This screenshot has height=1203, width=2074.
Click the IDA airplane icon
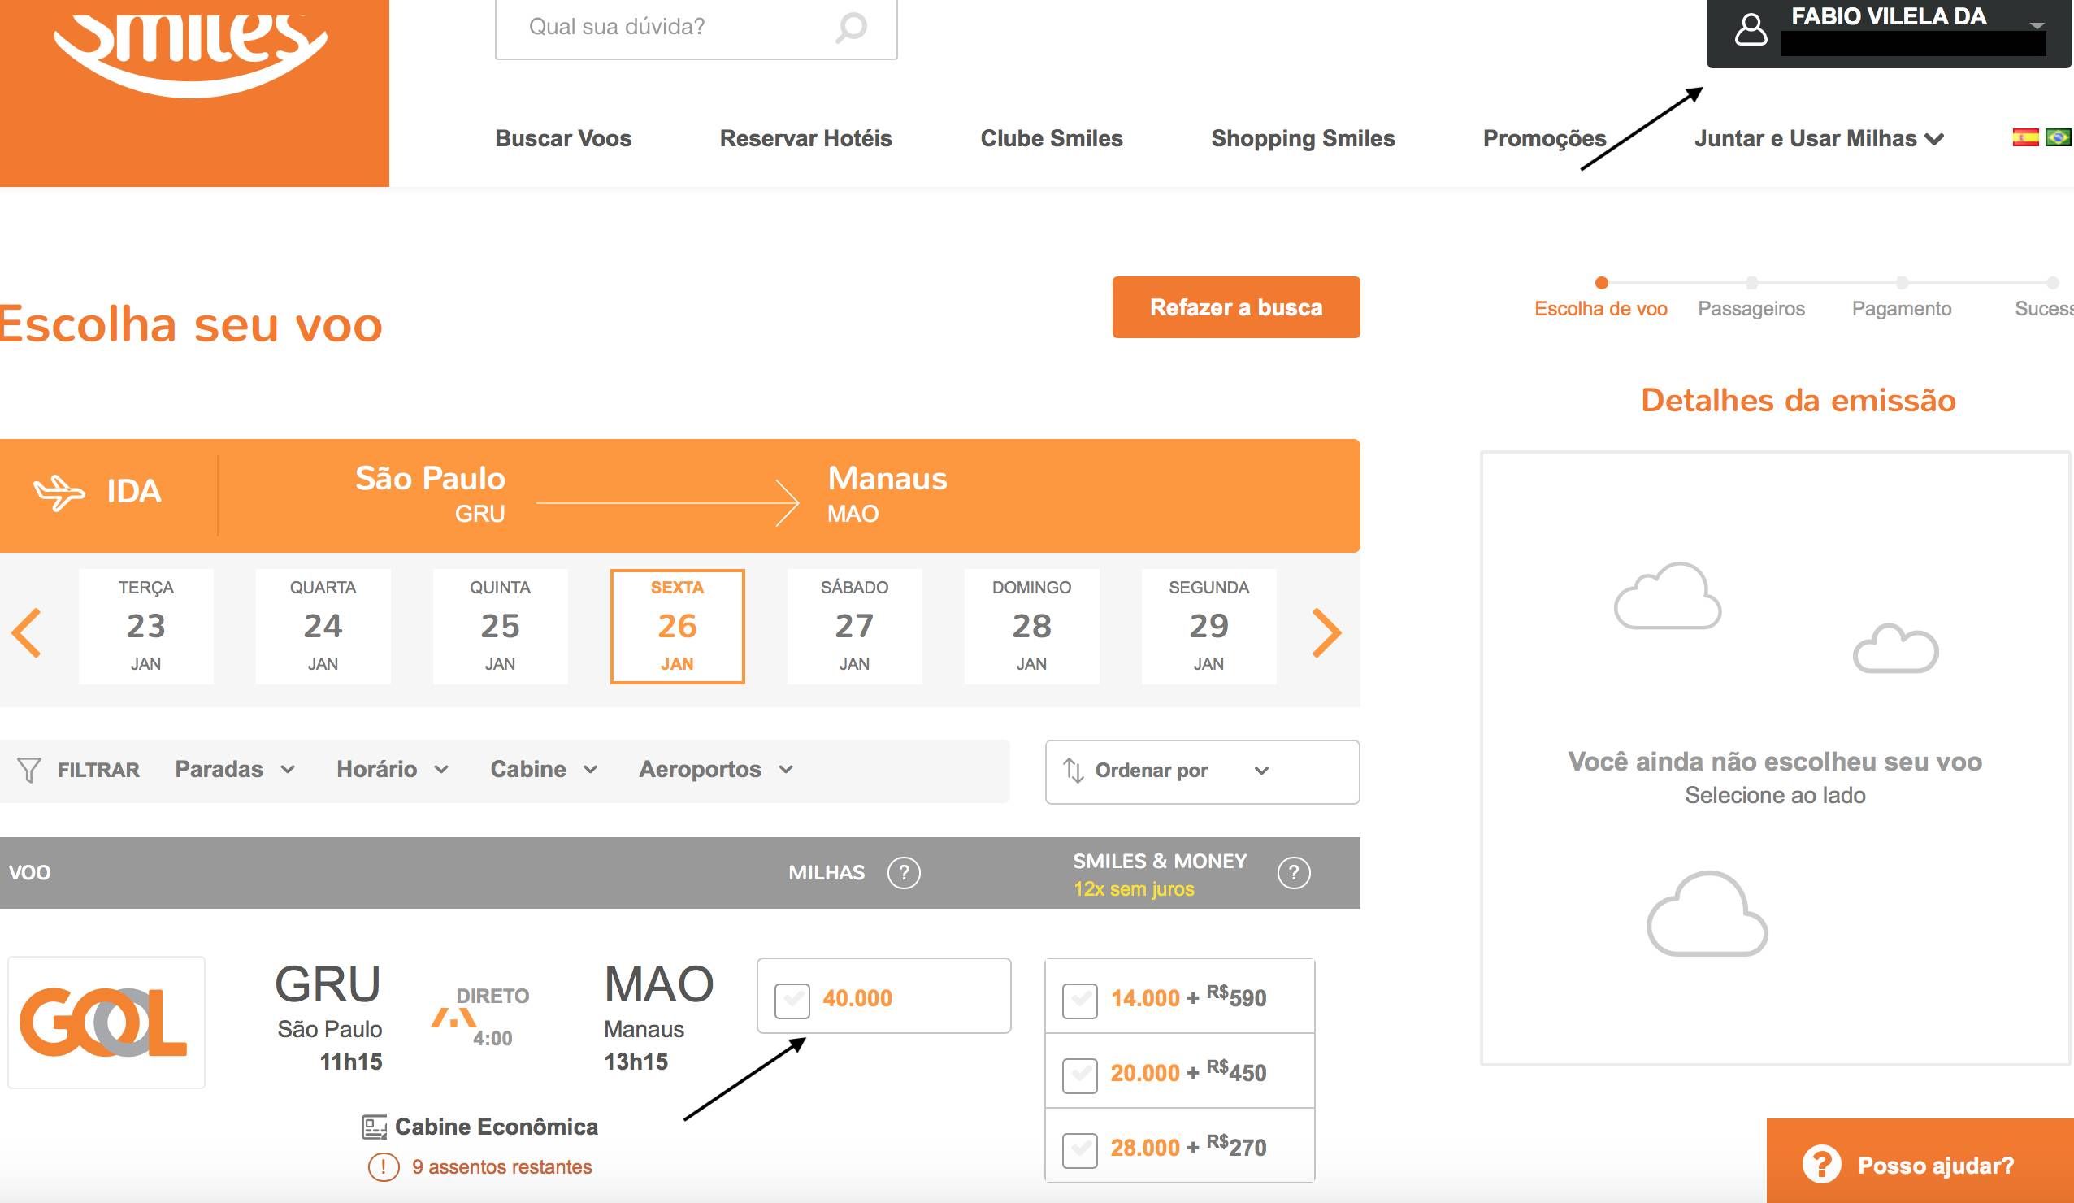[59, 492]
